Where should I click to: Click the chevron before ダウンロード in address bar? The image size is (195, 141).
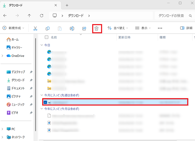click(62, 16)
